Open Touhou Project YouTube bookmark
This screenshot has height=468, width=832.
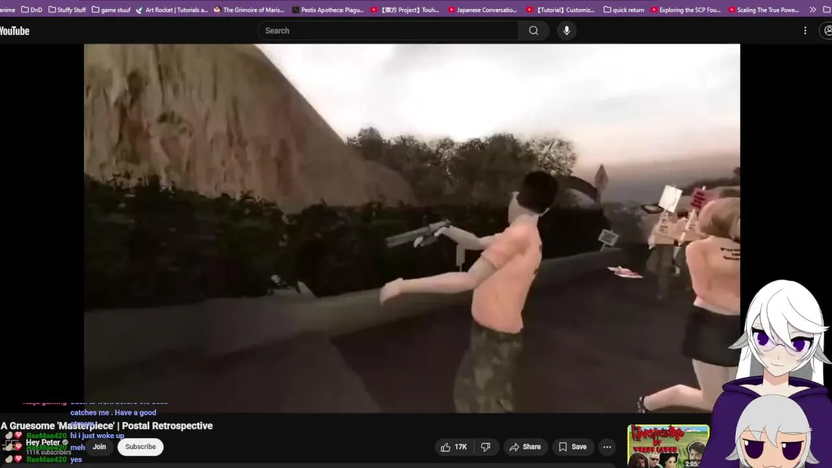pyautogui.click(x=404, y=10)
